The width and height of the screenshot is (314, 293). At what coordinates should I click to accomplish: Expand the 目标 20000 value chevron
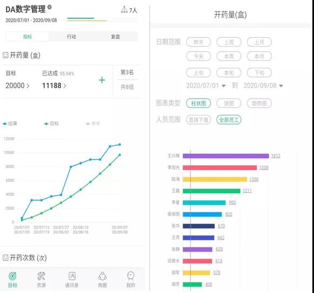click(28, 86)
